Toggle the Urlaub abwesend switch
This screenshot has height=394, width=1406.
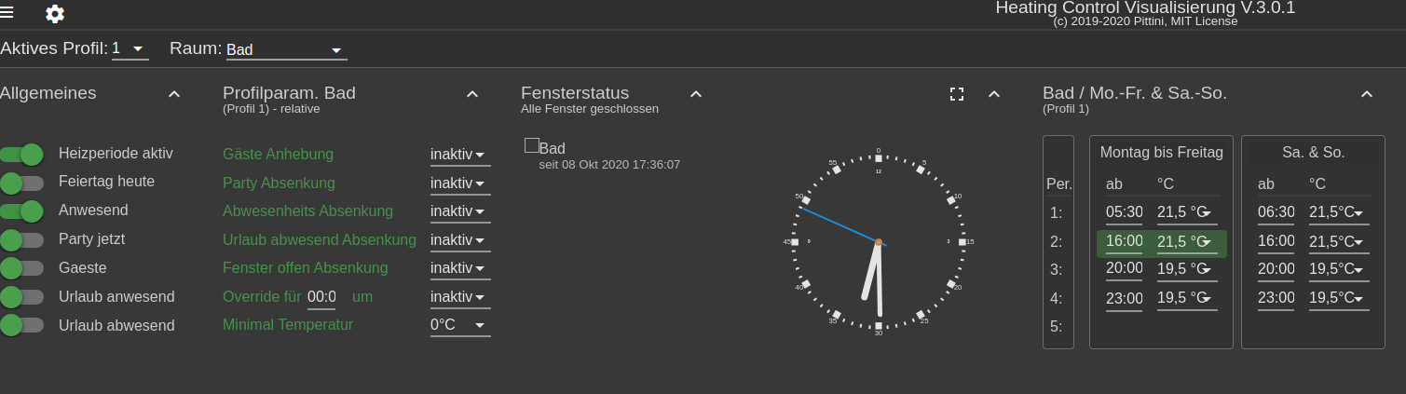pos(22,325)
